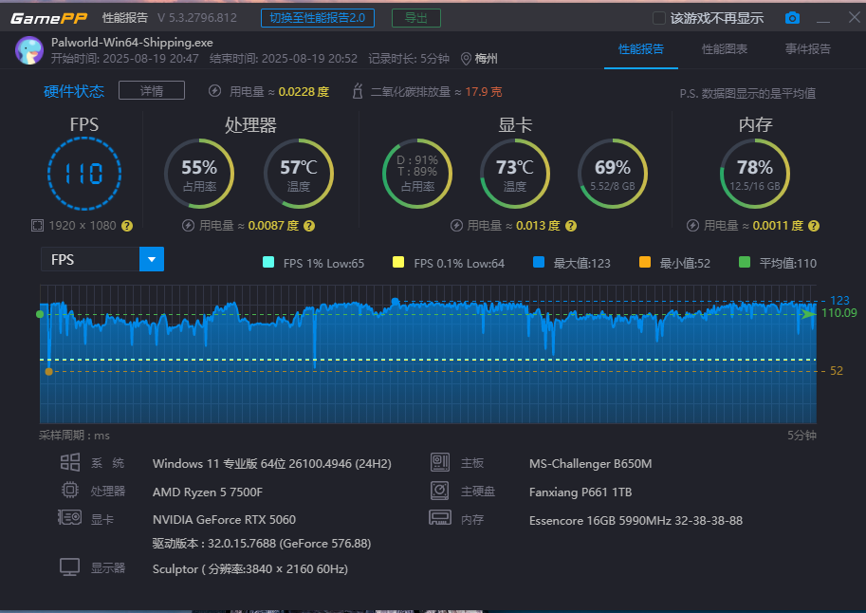Click the Palworld game avatar icon
This screenshot has height=613, width=866.
[29, 50]
